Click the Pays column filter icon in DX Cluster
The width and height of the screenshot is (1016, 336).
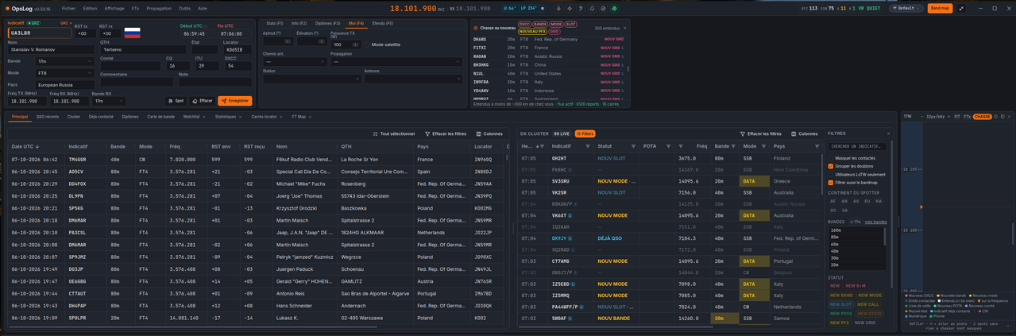[x=817, y=146]
